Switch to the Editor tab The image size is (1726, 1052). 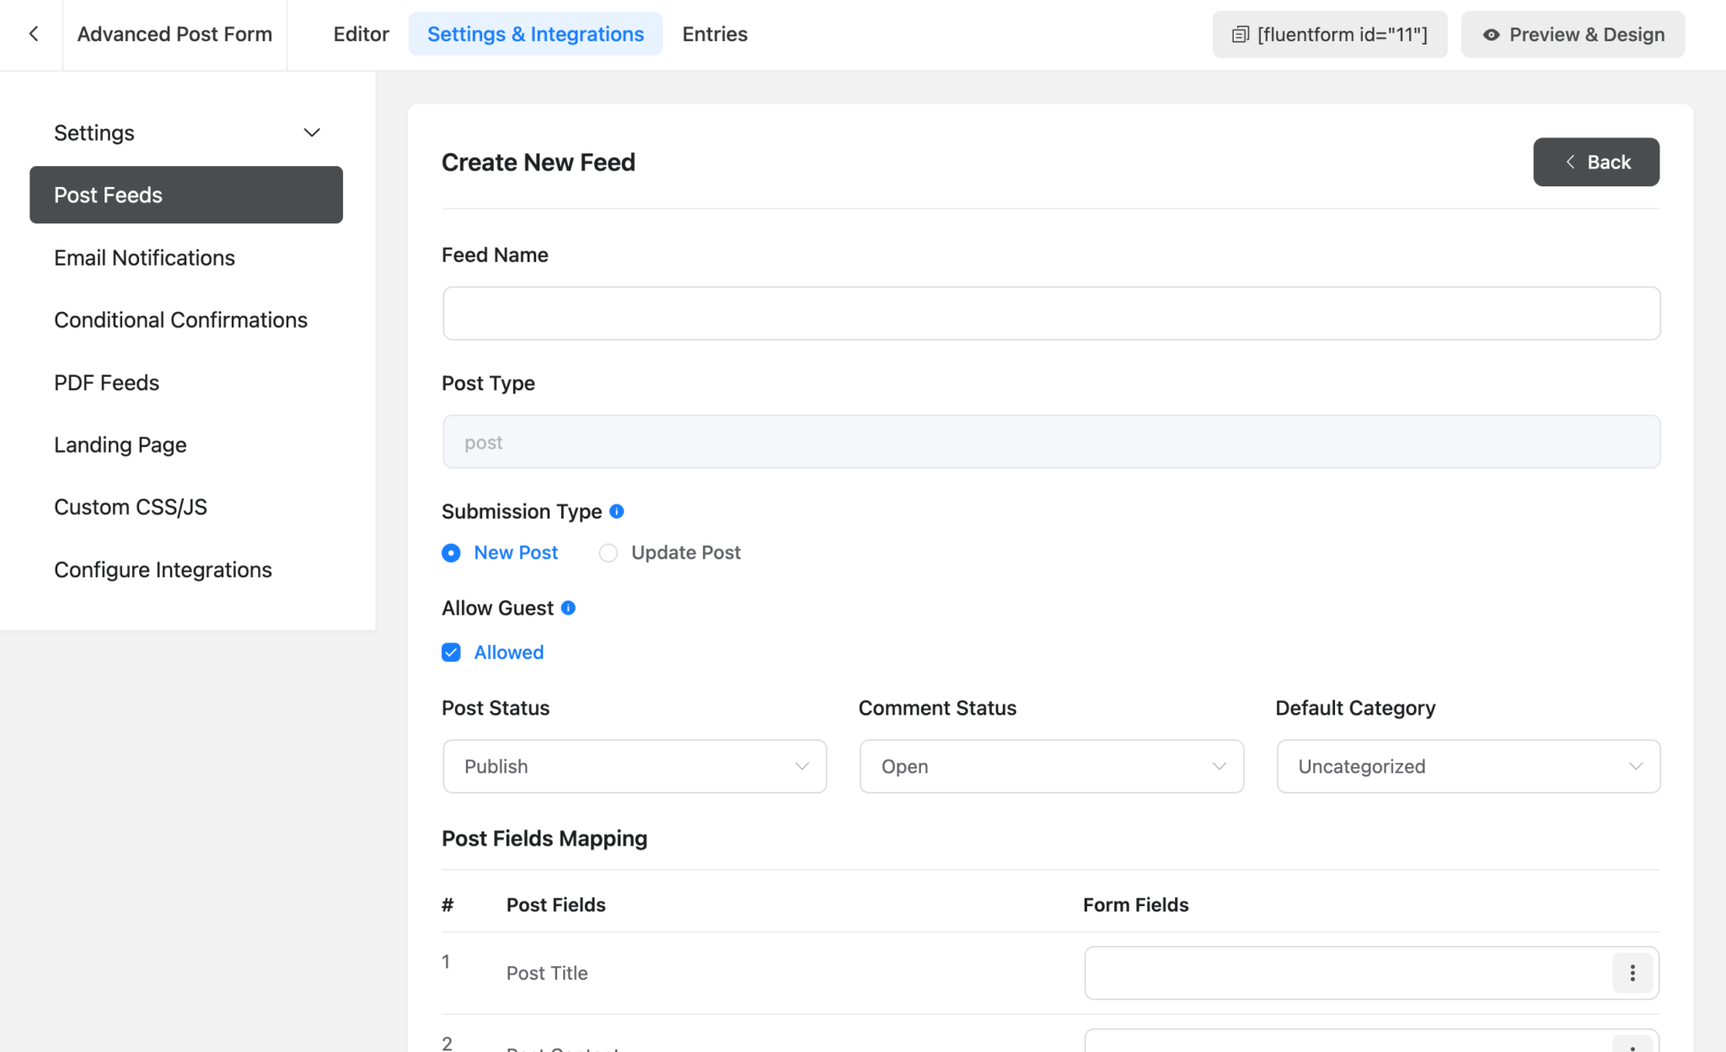[x=361, y=34]
